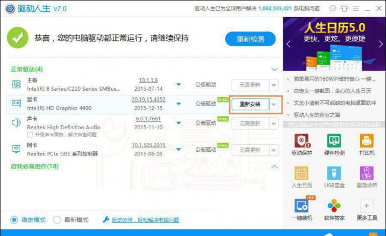Image resolution: width=386 pixels, height=236 pixels.
Task: Open dropdown arrow beside 网卡 无需更新
Action: coord(274,150)
